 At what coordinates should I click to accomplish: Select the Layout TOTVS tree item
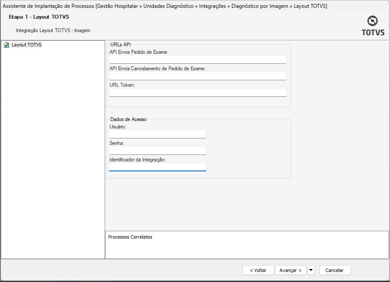click(x=26, y=45)
